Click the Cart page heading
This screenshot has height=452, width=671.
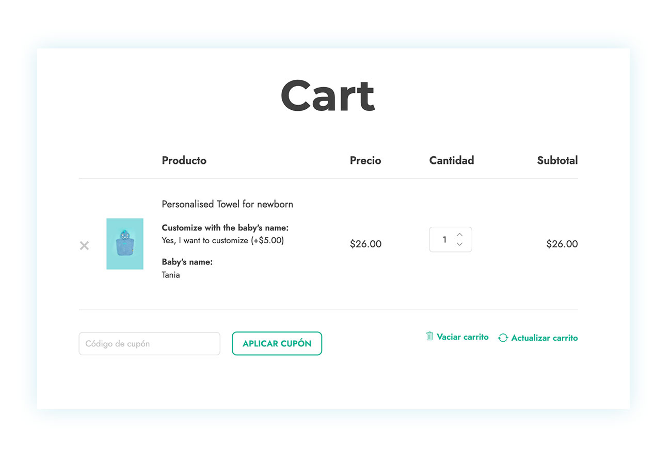pyautogui.click(x=327, y=95)
